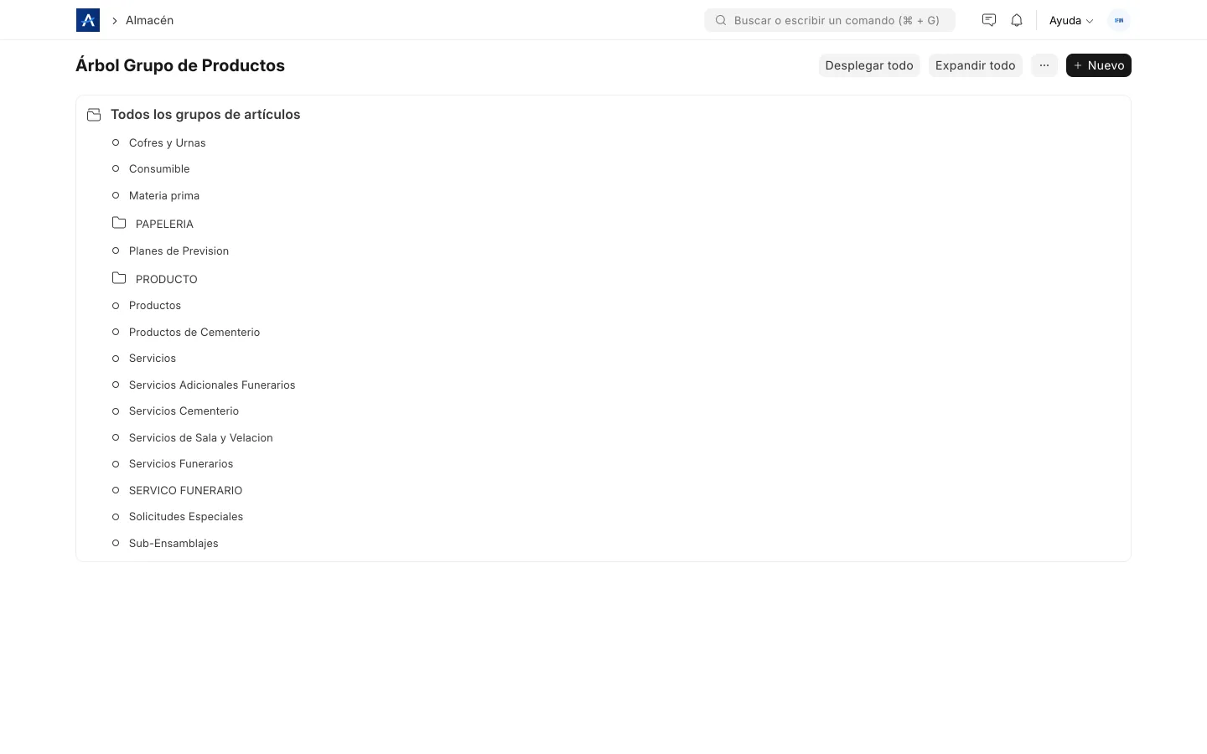Expand the PRODUCTO group
This screenshot has height=754, width=1207.
pyautogui.click(x=167, y=279)
